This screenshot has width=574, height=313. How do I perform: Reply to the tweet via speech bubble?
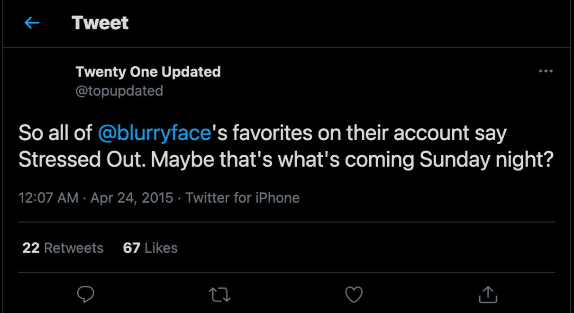pyautogui.click(x=85, y=295)
